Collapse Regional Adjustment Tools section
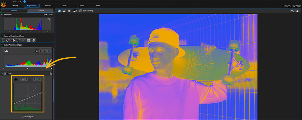The height and width of the screenshot is (120, 302). point(2,36)
